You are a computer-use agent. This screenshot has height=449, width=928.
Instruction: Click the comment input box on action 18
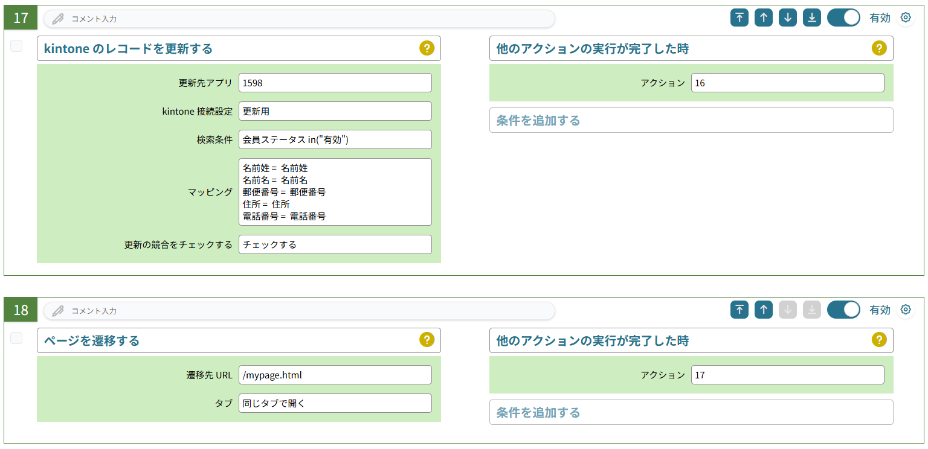(299, 311)
